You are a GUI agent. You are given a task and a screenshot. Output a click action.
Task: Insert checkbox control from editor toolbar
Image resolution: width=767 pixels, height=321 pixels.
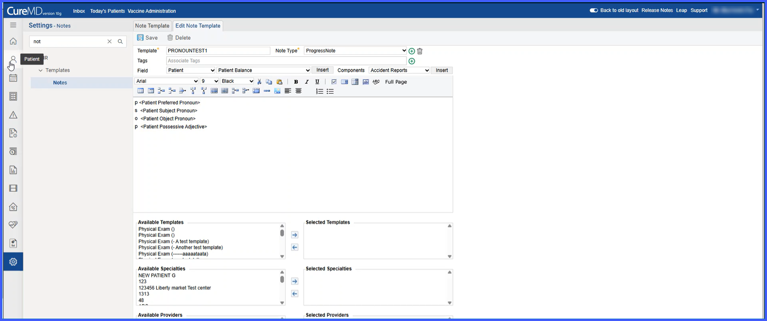(334, 82)
